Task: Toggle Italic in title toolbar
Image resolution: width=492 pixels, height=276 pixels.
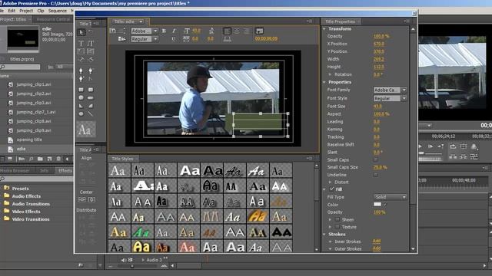Action: tap(174, 31)
